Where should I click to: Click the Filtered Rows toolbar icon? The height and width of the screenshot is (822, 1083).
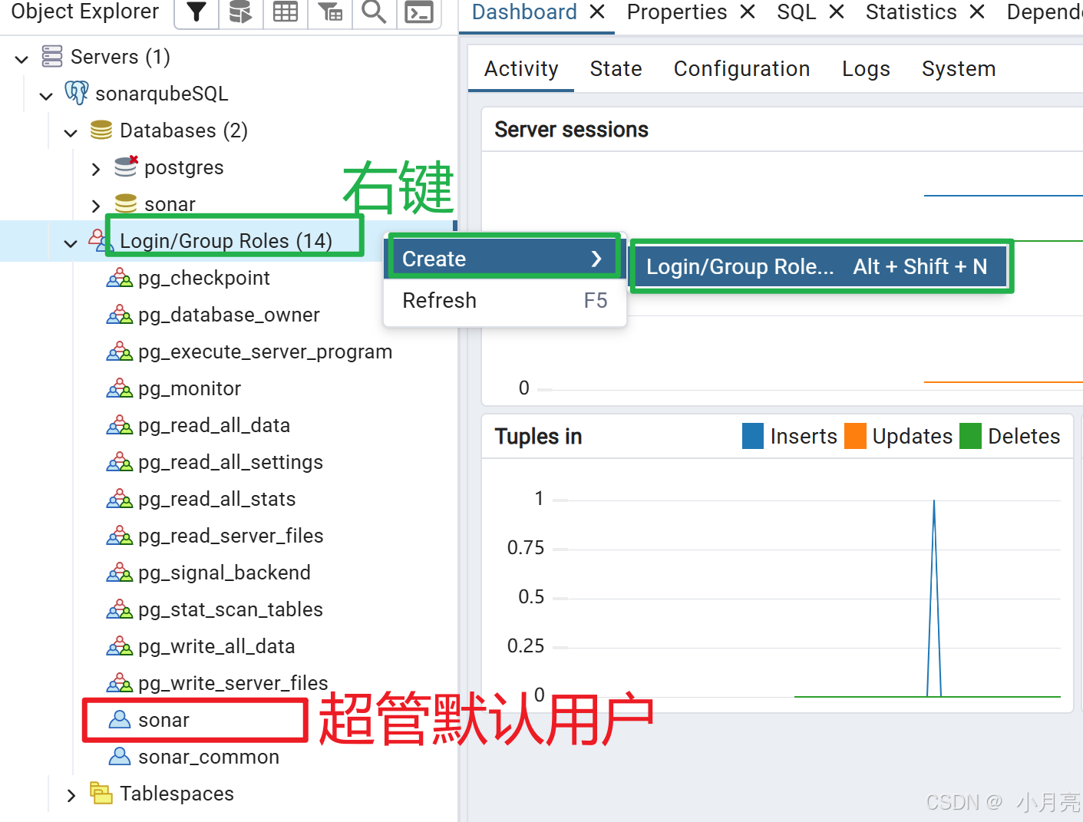(x=330, y=12)
